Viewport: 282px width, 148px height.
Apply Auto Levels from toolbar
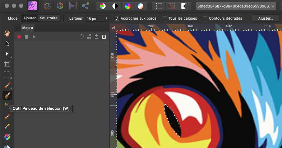coord(103,6)
